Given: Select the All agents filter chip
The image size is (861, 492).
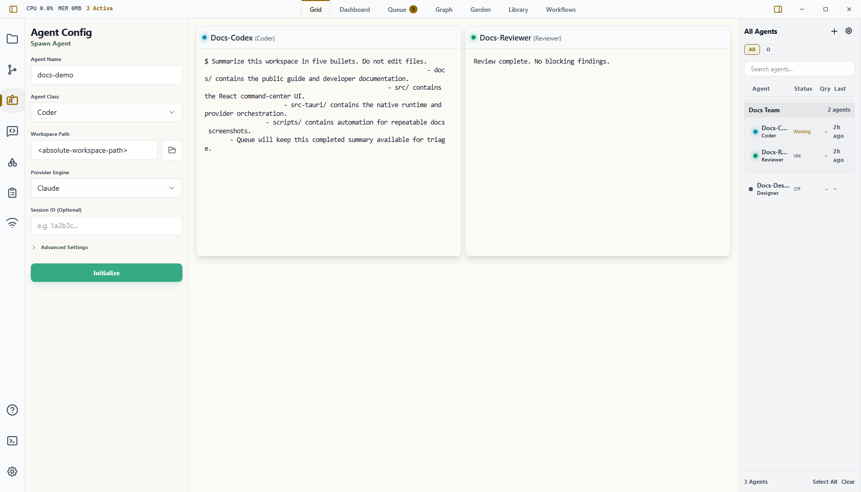Looking at the screenshot, I should pos(752,50).
